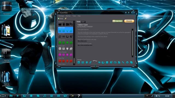The height and width of the screenshot is (98, 175).
Task: Click the document page icon in Preview row
Action: tap(119, 63)
